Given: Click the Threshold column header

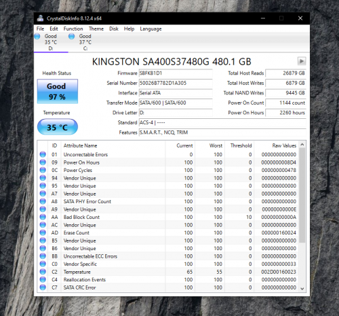Looking at the screenshot, I should click(x=239, y=145).
